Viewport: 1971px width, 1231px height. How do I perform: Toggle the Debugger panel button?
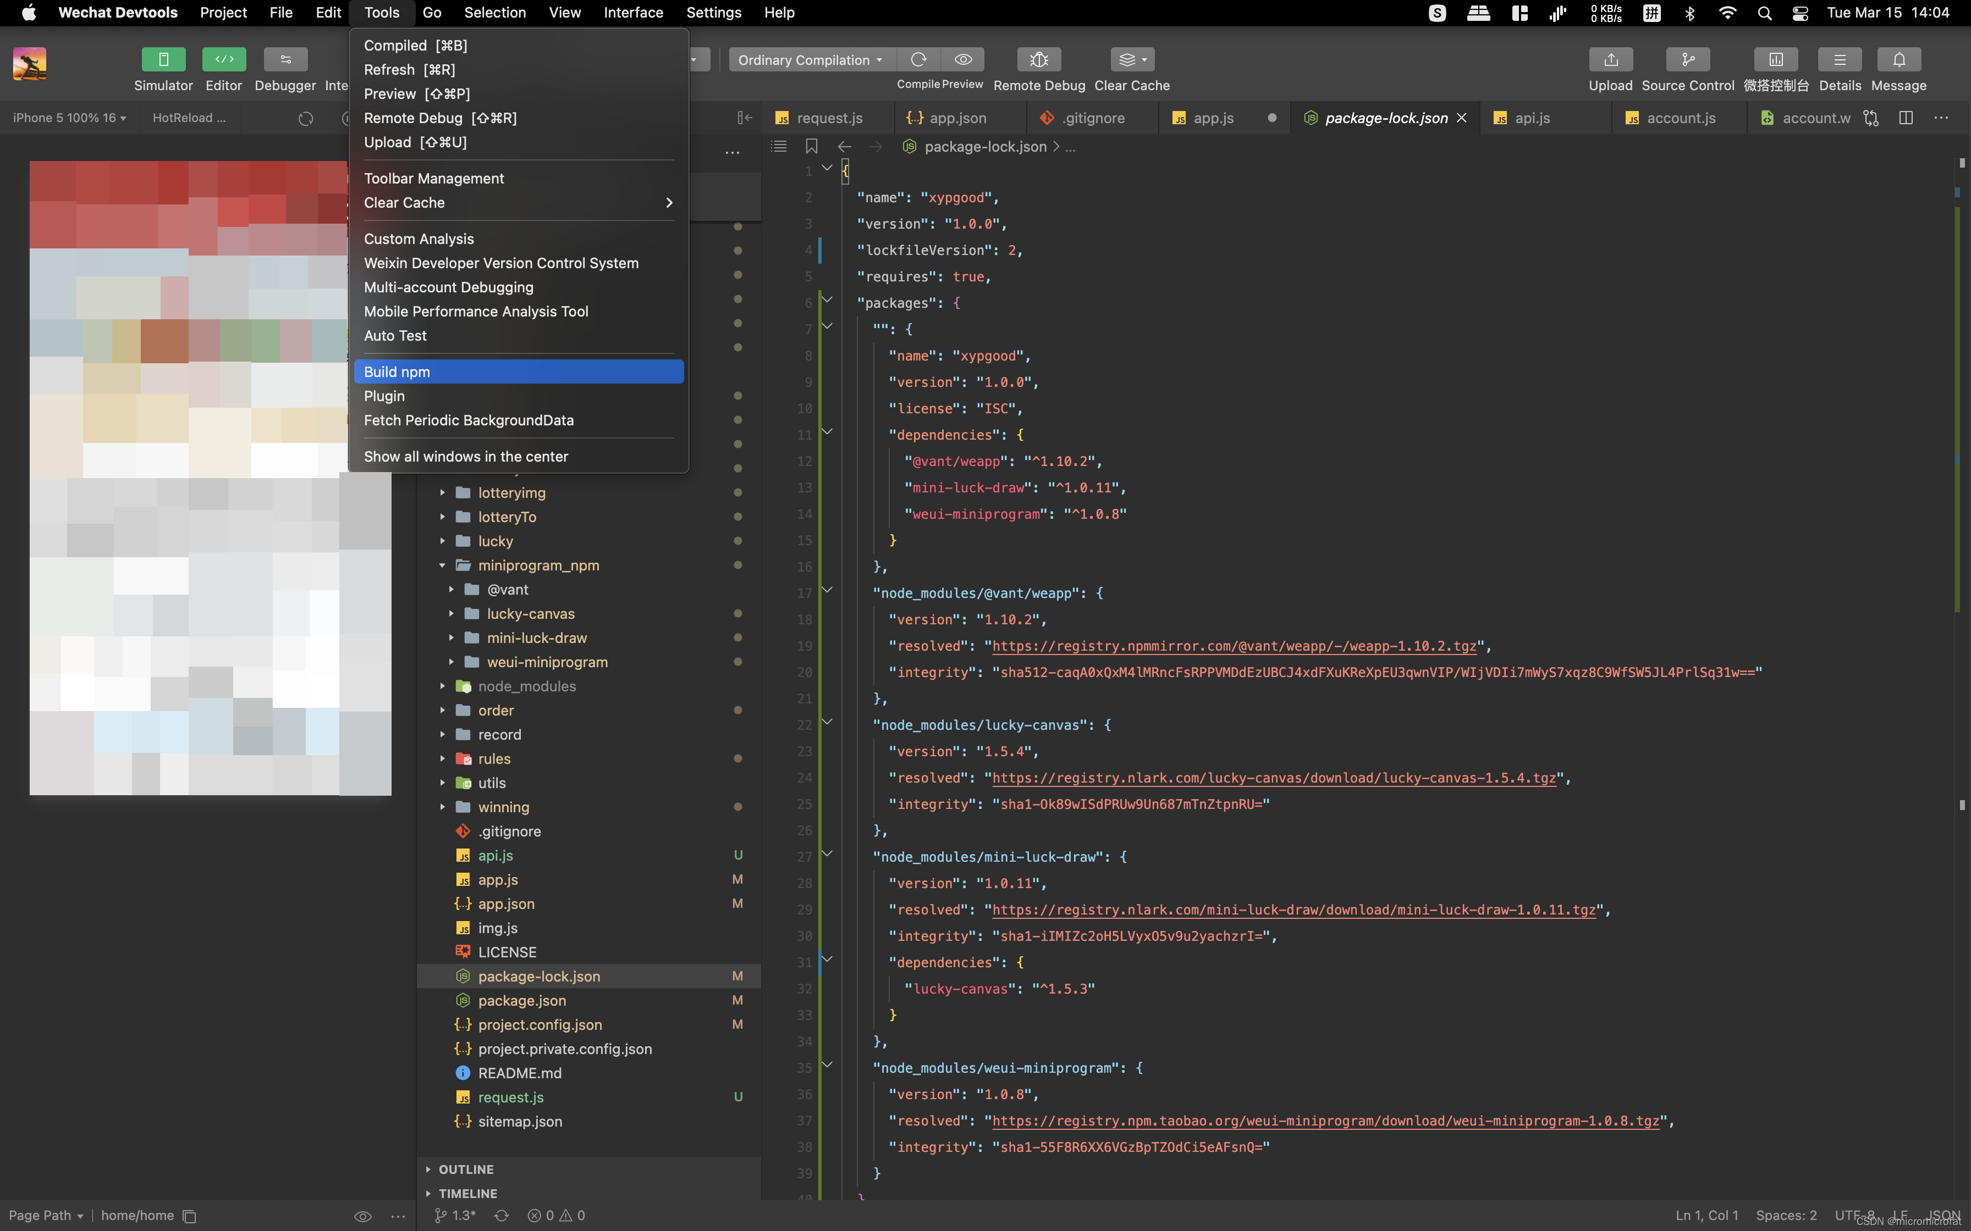pos(285,59)
